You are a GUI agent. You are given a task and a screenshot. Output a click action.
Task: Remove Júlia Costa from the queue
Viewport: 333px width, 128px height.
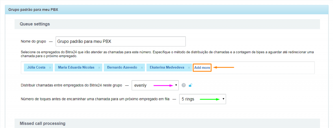50,68
